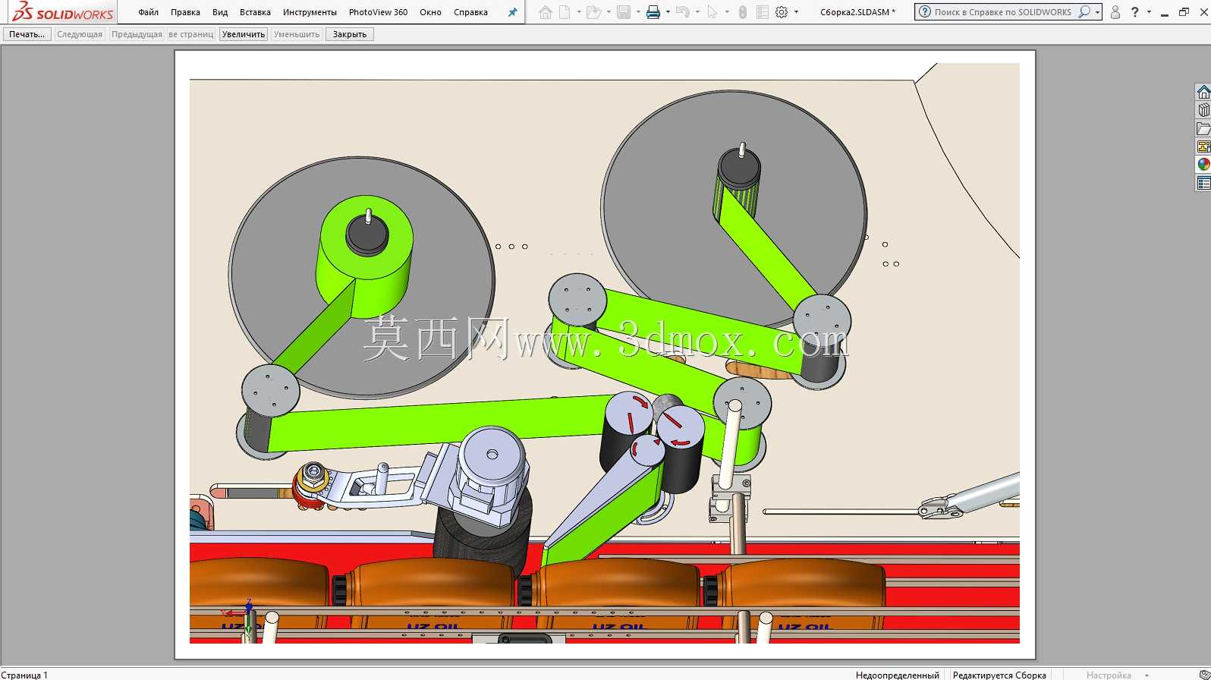This screenshot has height=680, width=1211.
Task: Expand the Print dropdown arrow
Action: click(668, 12)
